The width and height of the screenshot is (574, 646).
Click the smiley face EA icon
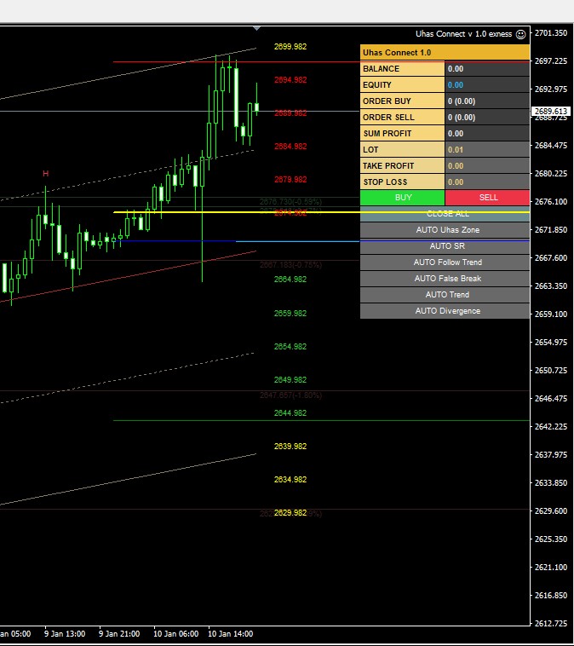pyautogui.click(x=520, y=34)
